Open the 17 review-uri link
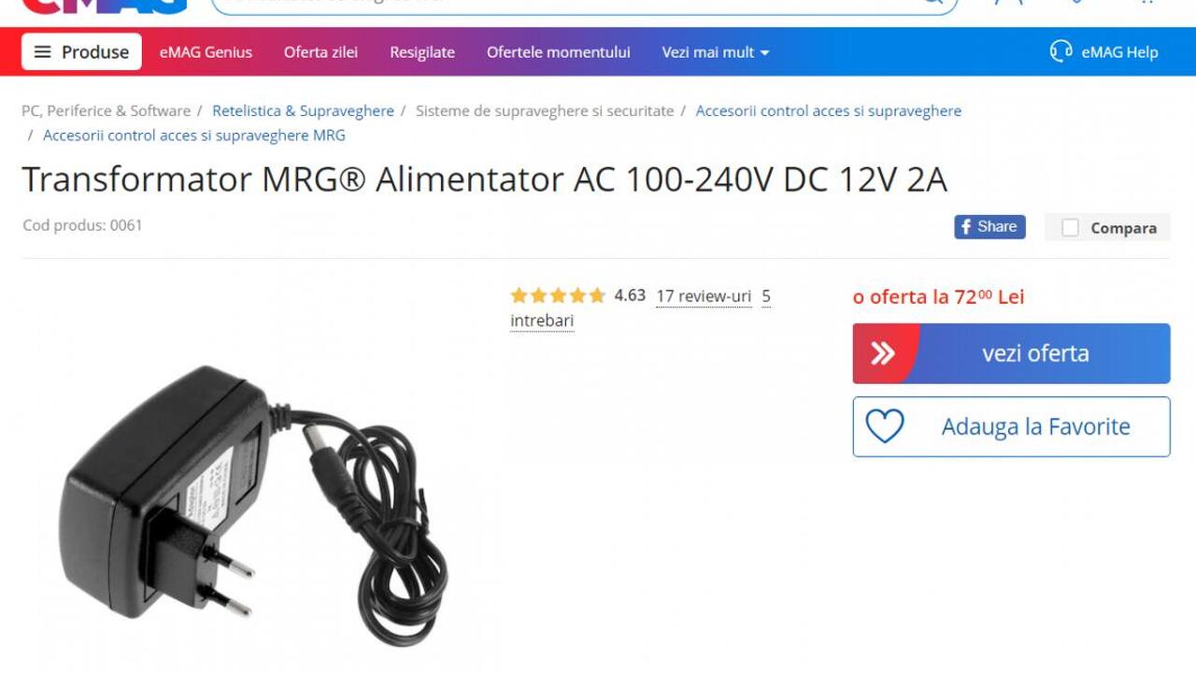 (704, 296)
